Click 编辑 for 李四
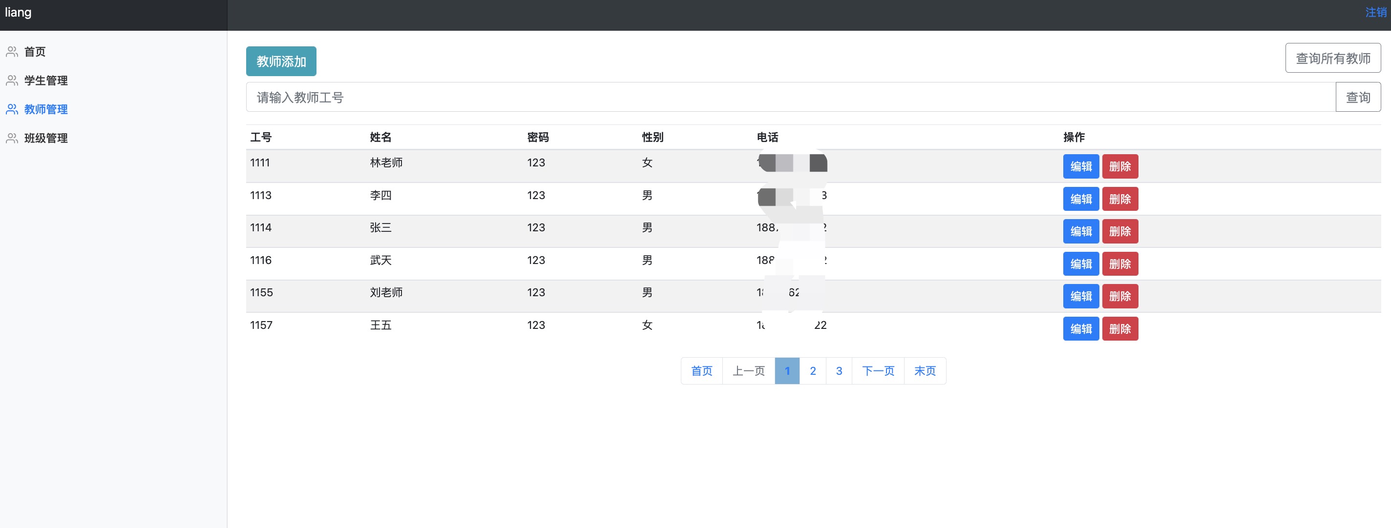 click(x=1081, y=199)
